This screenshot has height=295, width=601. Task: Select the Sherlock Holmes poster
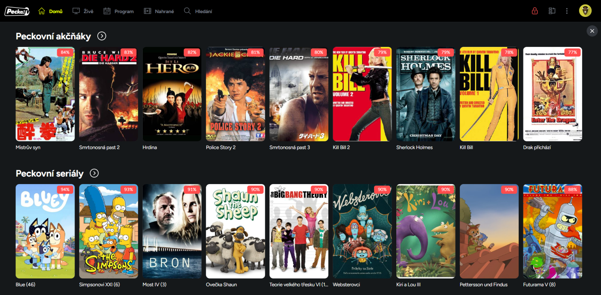click(426, 94)
